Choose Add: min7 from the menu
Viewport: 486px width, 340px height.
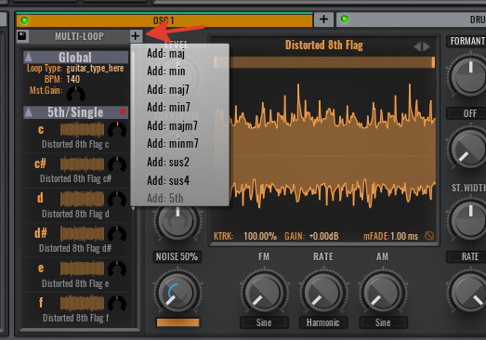(x=168, y=108)
